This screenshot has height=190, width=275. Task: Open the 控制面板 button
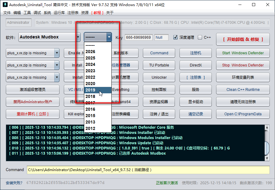[x=159, y=90]
